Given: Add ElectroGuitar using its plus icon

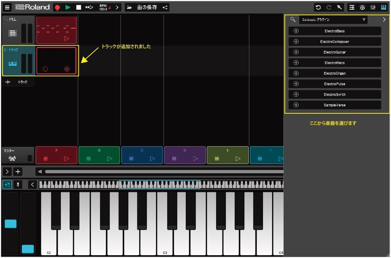Looking at the screenshot, I should tap(296, 52).
